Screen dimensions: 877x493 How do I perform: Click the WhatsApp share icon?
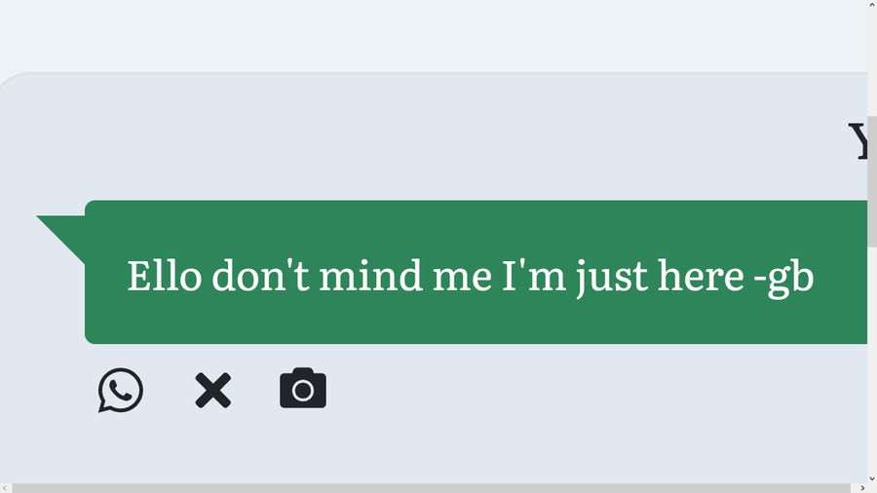pos(121,391)
